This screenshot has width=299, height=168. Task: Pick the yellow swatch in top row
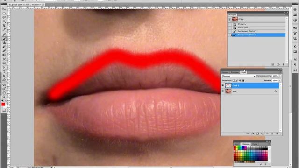[237, 147]
